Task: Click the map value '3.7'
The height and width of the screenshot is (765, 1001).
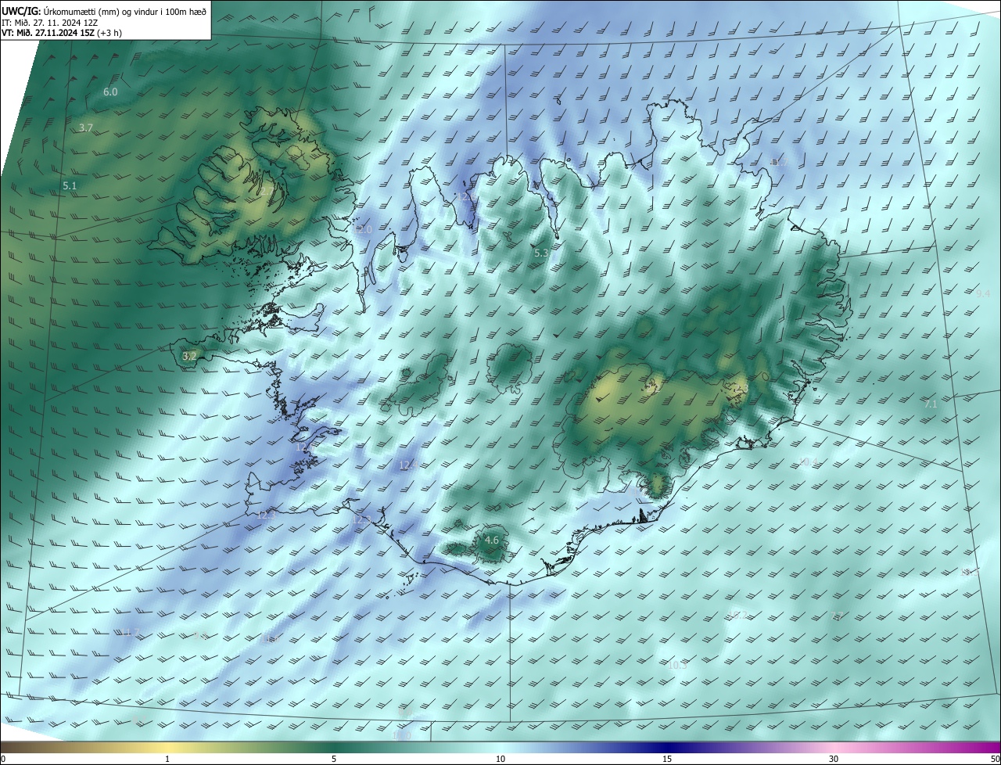Action: tap(86, 127)
